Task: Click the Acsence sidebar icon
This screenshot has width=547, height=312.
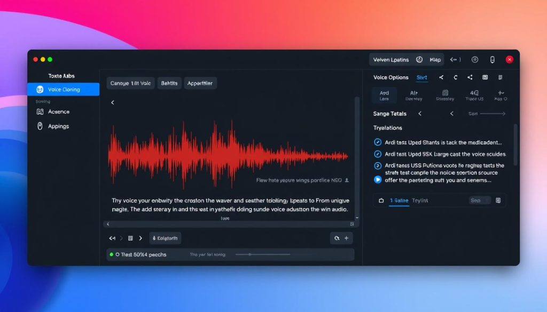Action: (40, 112)
